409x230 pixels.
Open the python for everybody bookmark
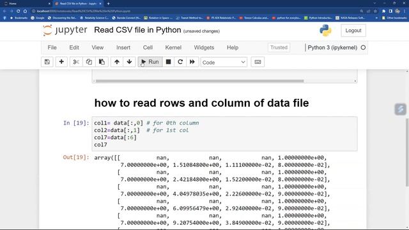(286, 18)
